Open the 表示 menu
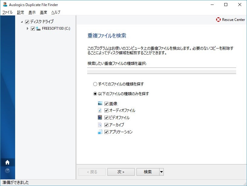 (32, 12)
